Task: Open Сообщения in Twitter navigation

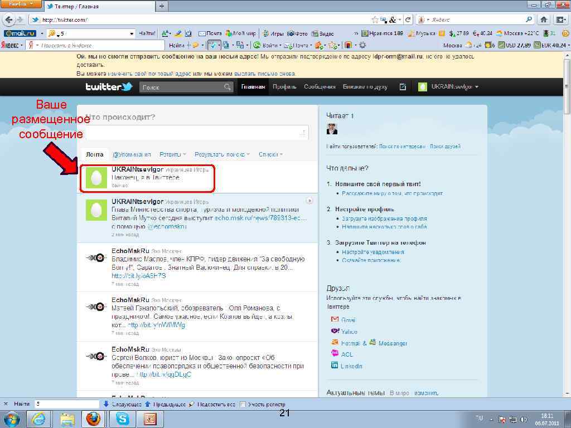Action: pos(320,86)
